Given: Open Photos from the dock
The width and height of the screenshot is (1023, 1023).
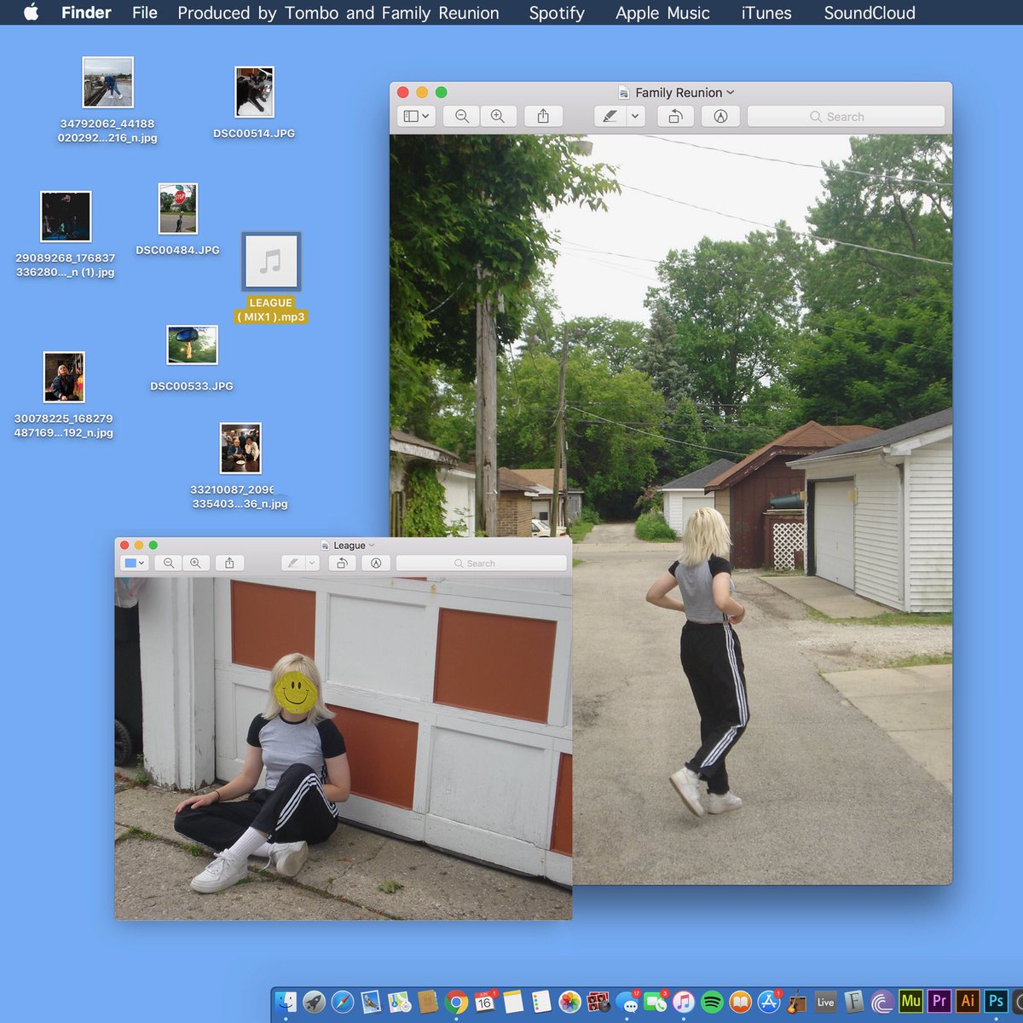Looking at the screenshot, I should [x=569, y=1002].
